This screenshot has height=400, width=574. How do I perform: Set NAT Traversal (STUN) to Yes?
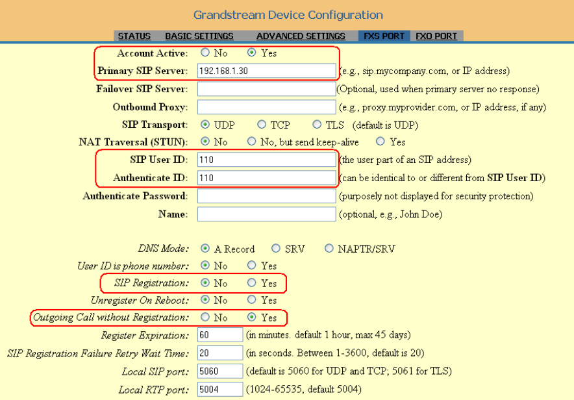[381, 142]
